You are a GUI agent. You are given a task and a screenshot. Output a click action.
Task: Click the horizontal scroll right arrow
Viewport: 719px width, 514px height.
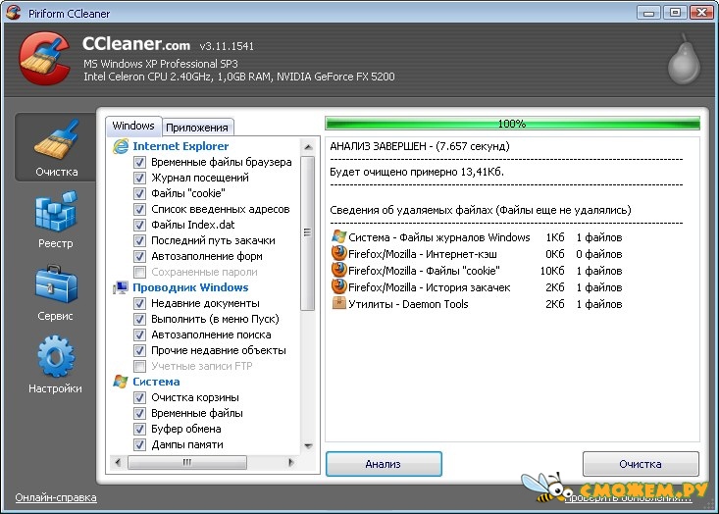coord(290,462)
